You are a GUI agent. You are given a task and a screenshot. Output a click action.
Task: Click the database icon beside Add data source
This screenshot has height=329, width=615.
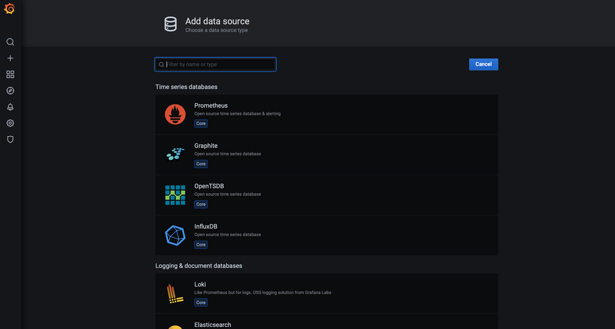(x=171, y=24)
